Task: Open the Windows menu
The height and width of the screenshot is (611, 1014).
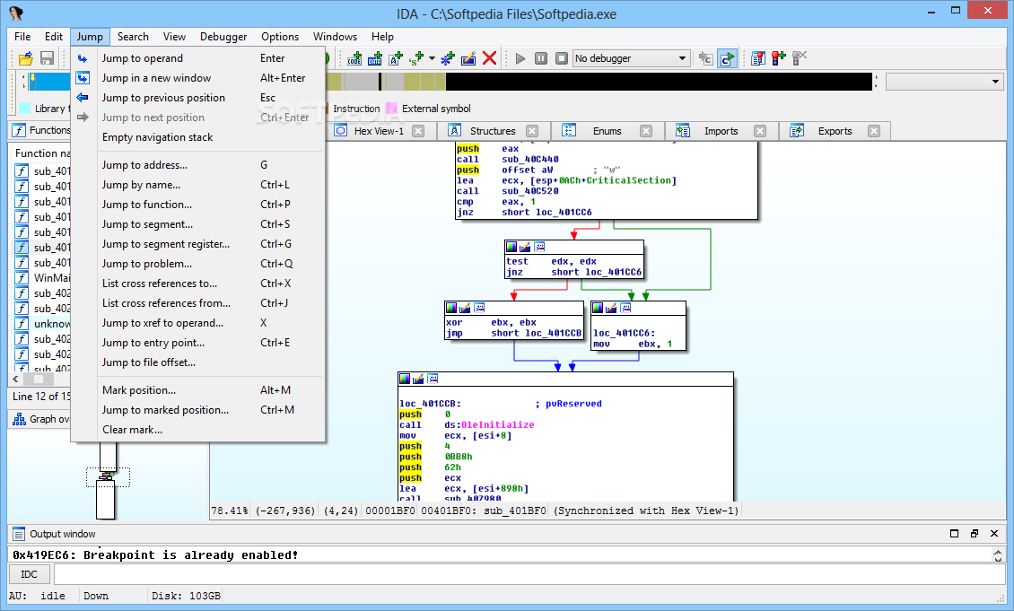Action: coord(335,37)
